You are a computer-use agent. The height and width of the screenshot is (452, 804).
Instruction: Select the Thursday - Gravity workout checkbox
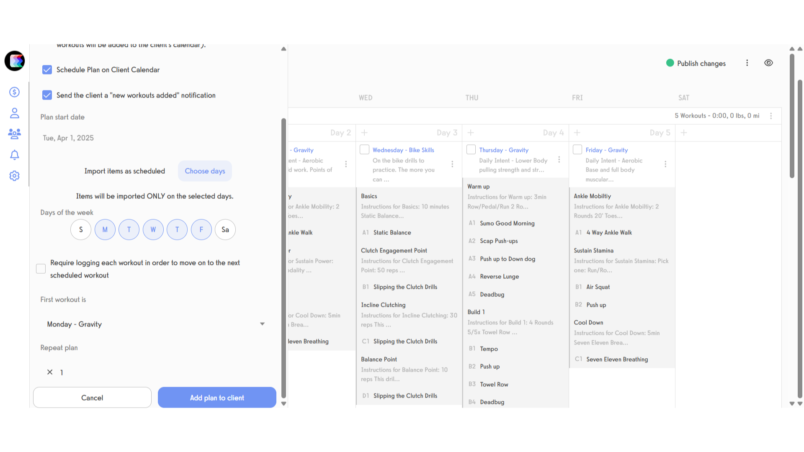click(471, 149)
